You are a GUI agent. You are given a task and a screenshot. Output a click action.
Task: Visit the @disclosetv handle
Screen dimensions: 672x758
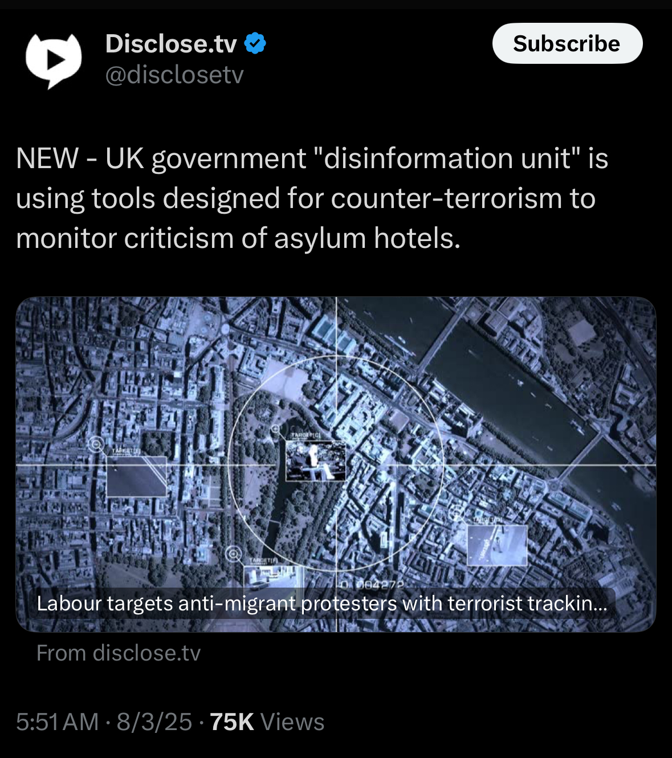(x=174, y=75)
